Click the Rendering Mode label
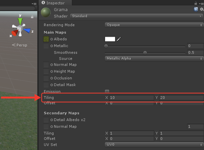 point(59,25)
